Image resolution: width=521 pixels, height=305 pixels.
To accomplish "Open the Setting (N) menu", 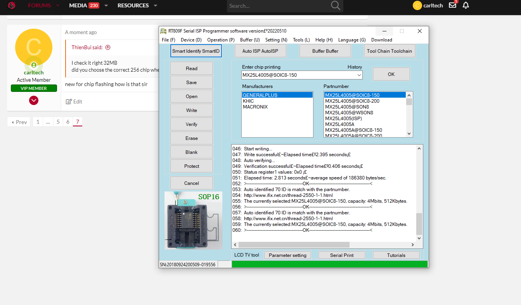I will pos(276,40).
